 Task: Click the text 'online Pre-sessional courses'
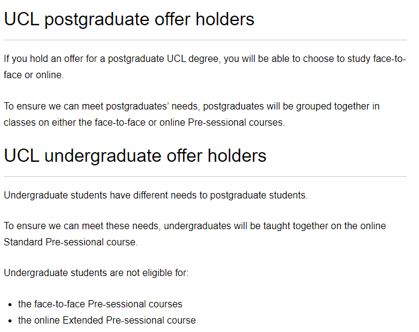pyautogui.click(x=221, y=123)
